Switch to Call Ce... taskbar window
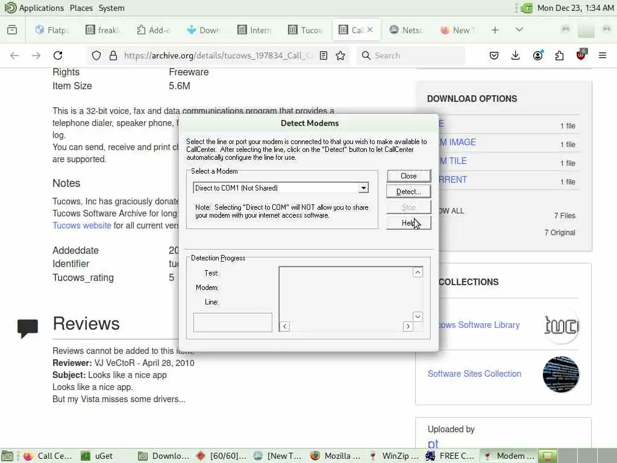The height and width of the screenshot is (463, 617). pos(48,456)
